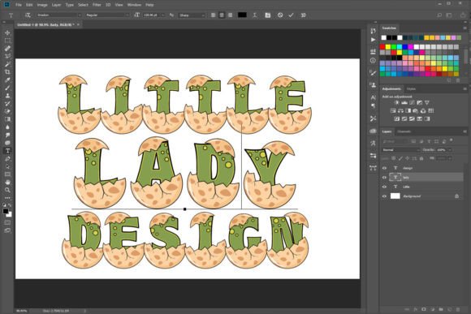The height and width of the screenshot is (314, 471).
Task: Select the Clone Stamp tool
Action: [x=7, y=96]
